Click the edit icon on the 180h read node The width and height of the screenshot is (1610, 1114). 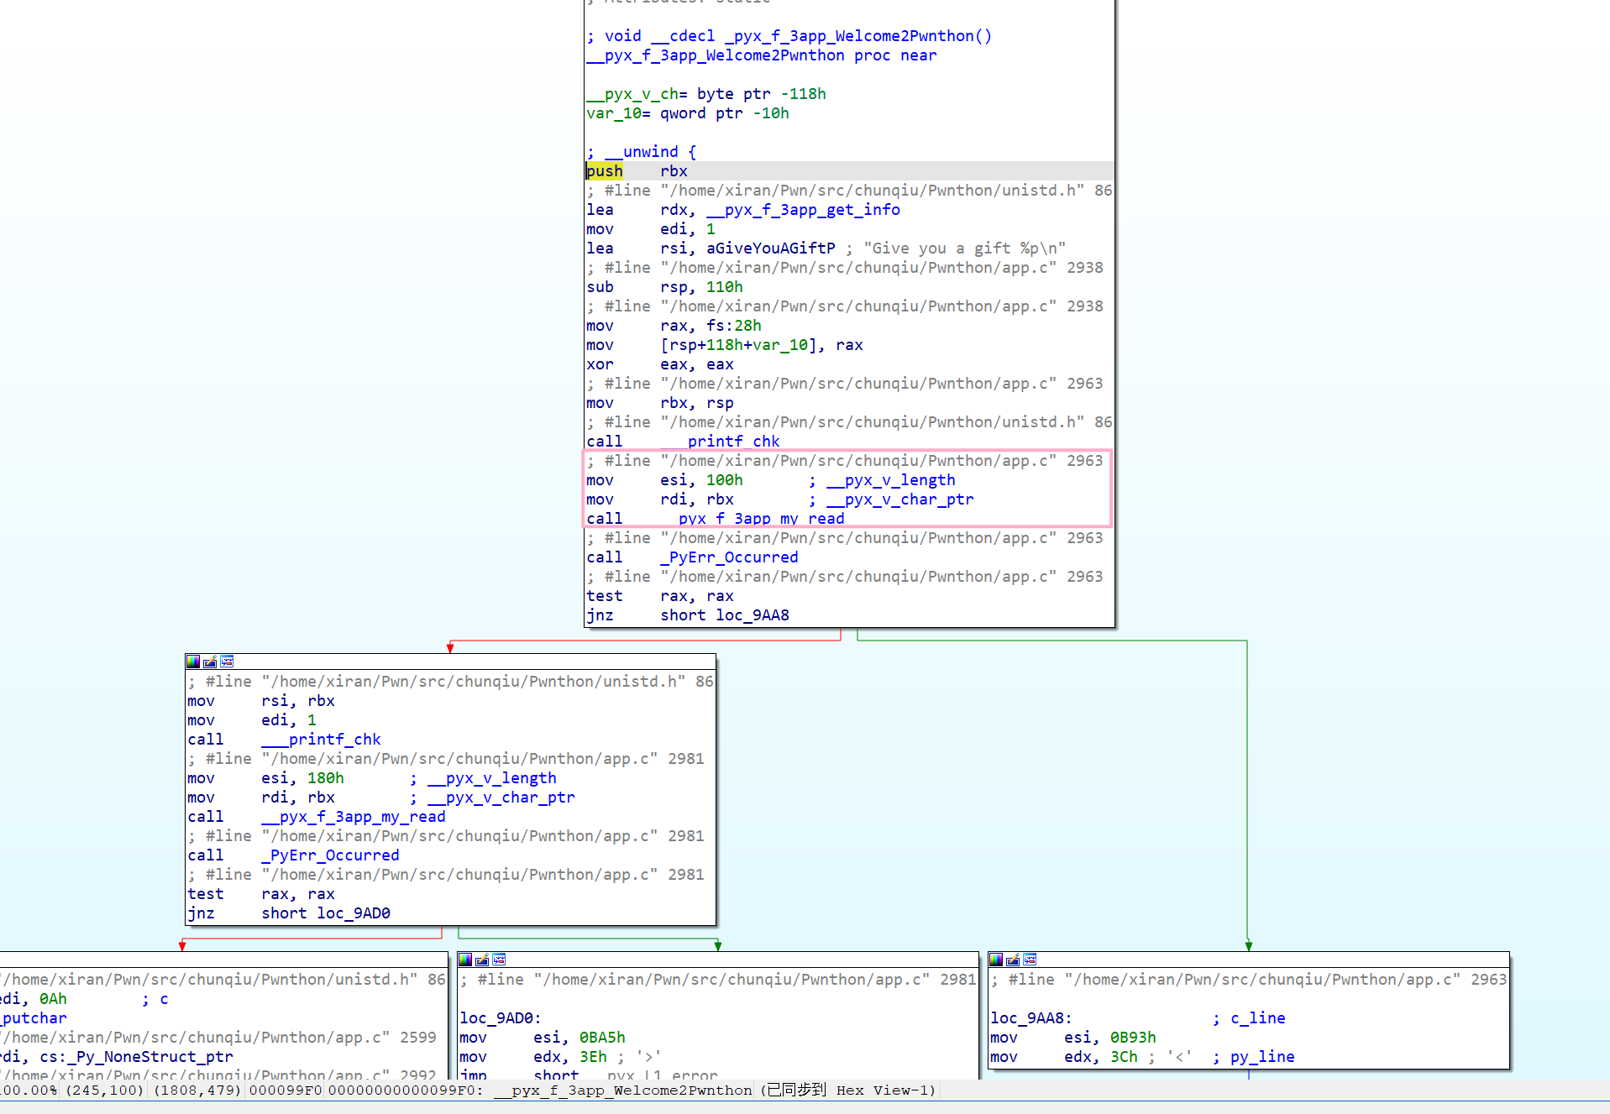[210, 662]
